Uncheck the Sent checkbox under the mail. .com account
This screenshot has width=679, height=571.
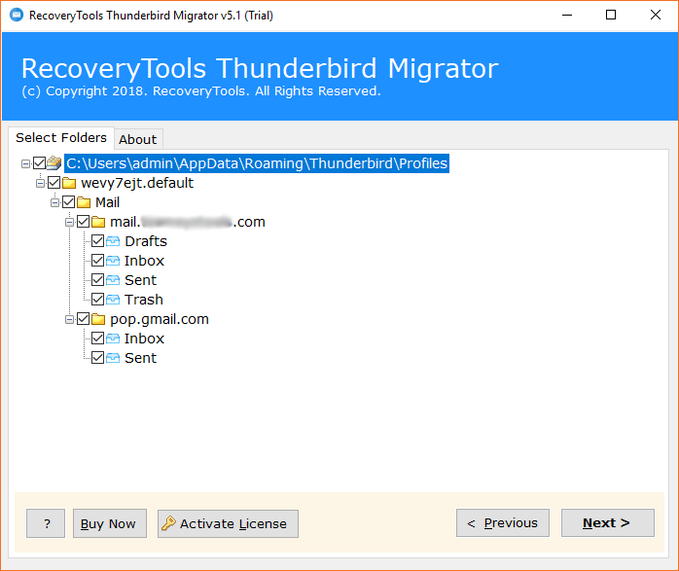pyautogui.click(x=98, y=280)
